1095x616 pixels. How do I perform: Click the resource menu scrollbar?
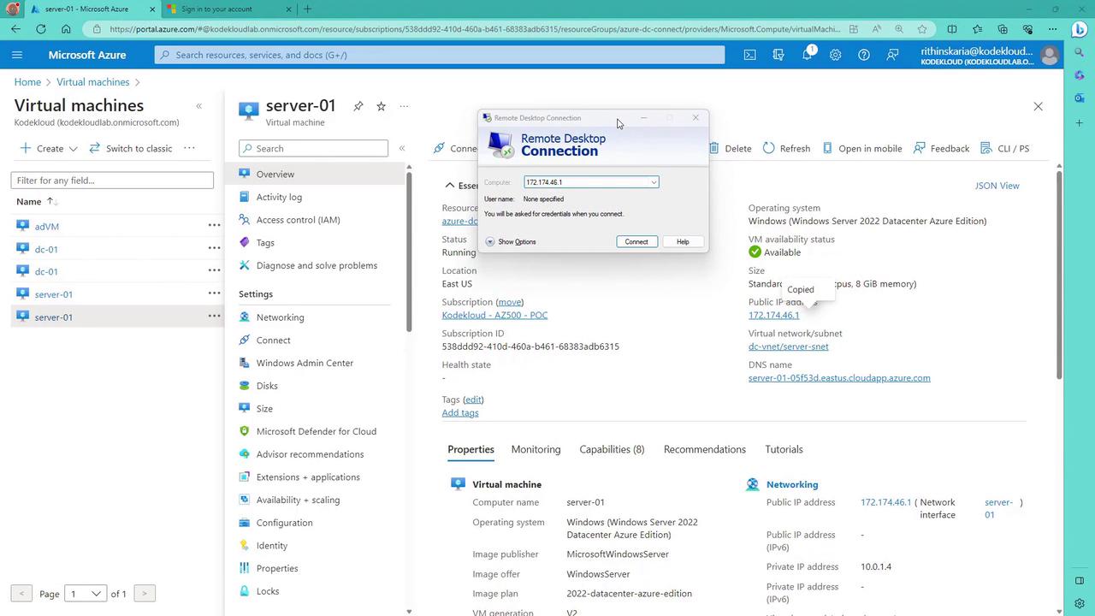click(x=409, y=252)
